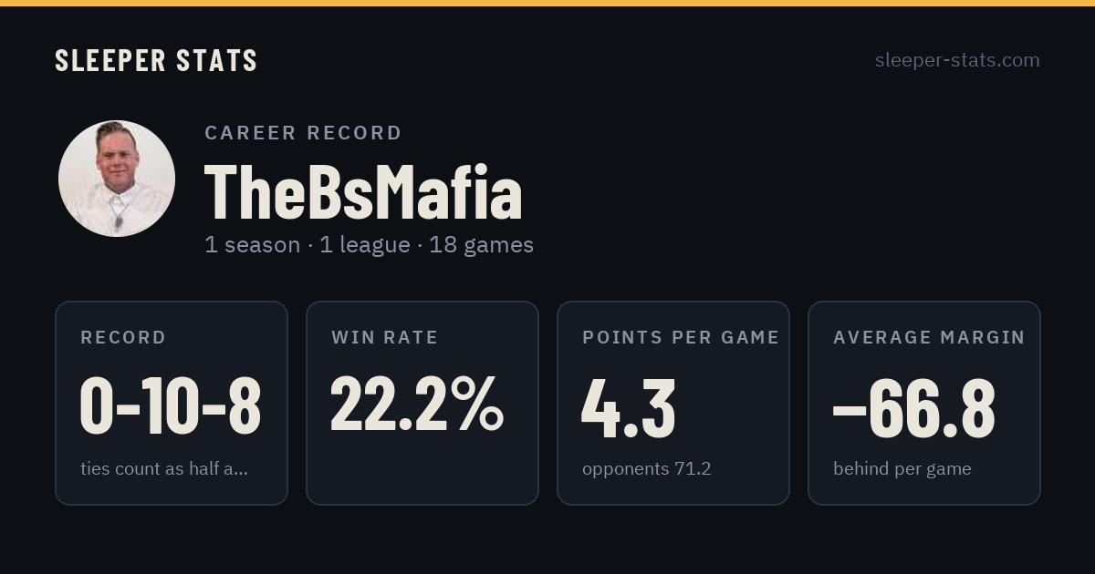Click the SLEEPER STATS logo title
1095x574 pixels.
pos(156,60)
